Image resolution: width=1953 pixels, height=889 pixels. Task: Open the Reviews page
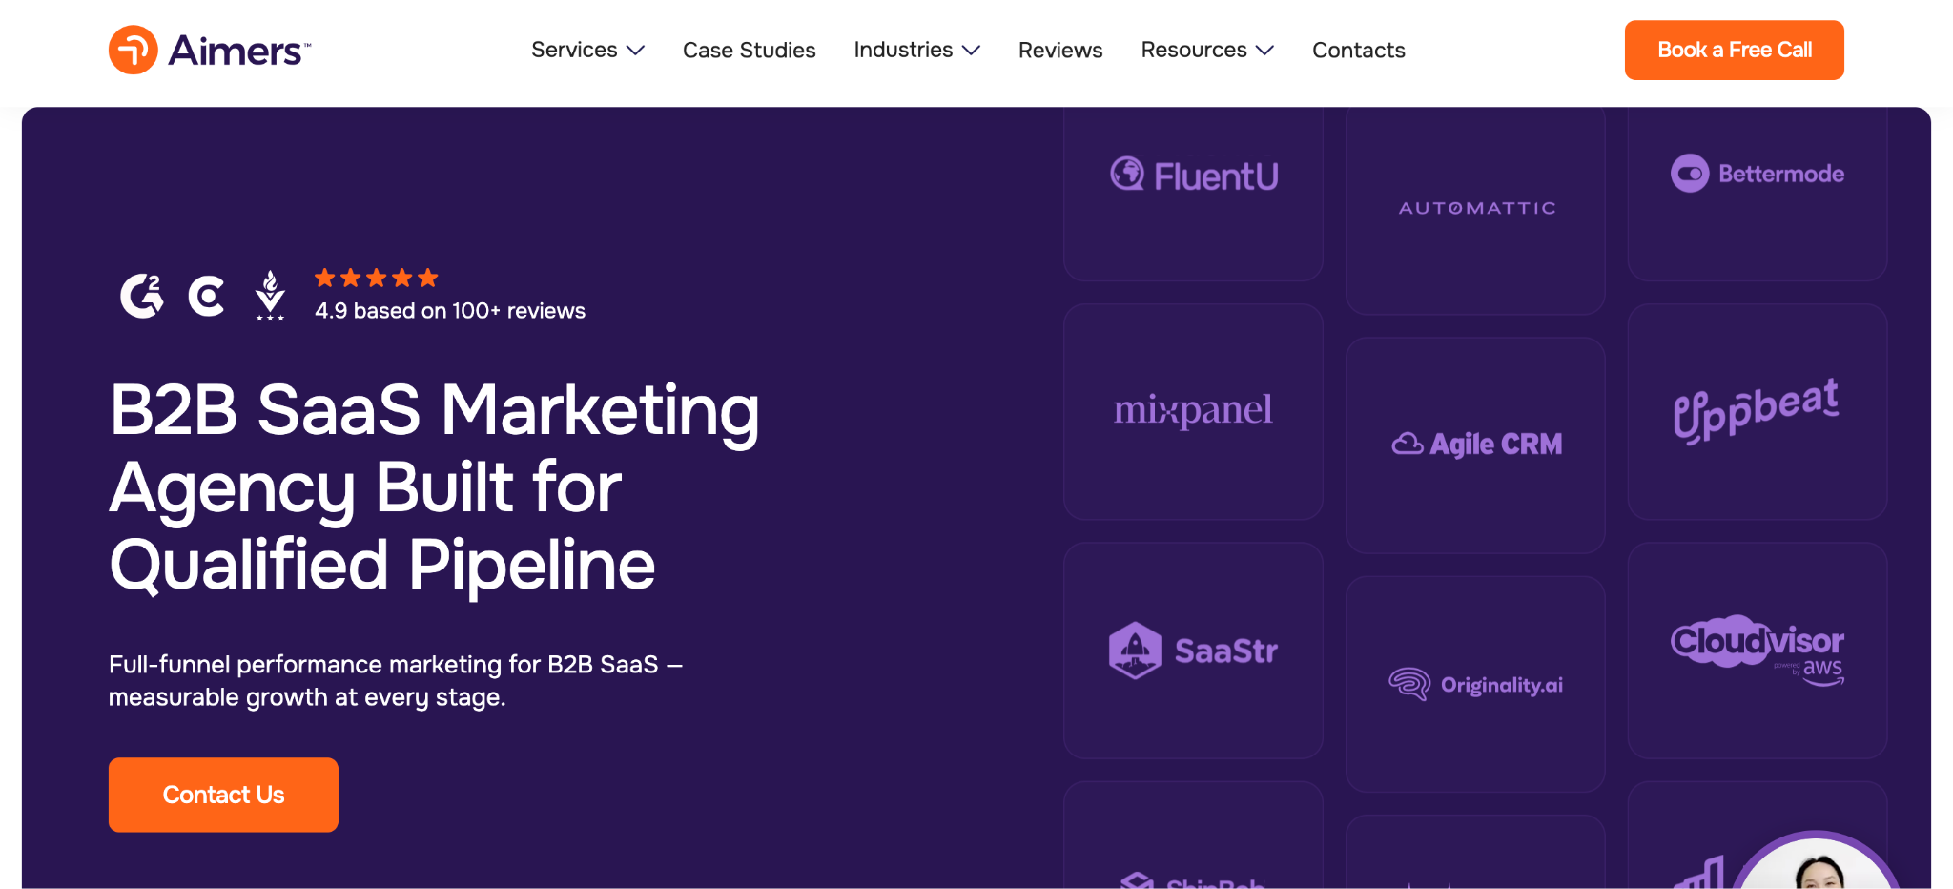1060,50
